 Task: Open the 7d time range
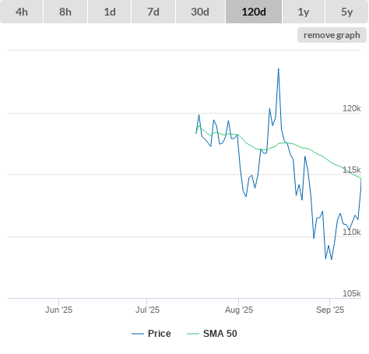click(x=153, y=12)
